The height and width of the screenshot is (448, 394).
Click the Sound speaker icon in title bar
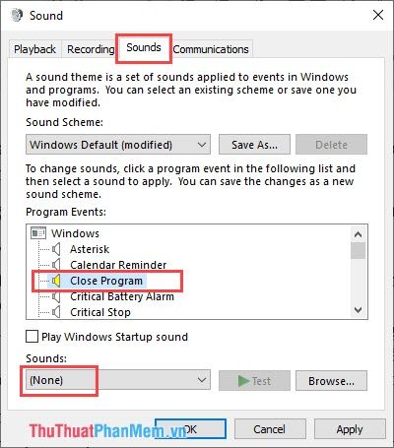(17, 15)
